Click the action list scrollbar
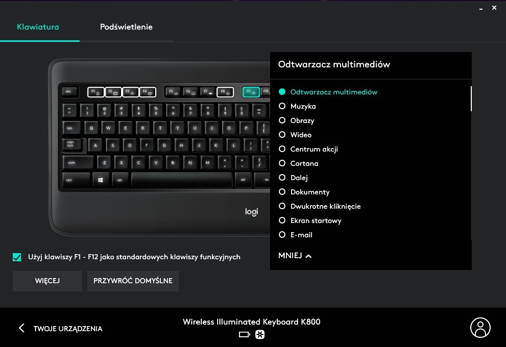506x347 pixels. pos(470,99)
